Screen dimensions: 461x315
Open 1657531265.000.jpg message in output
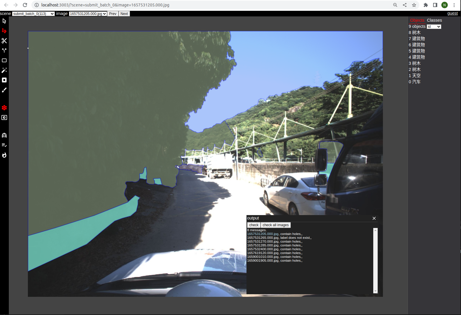(263, 238)
